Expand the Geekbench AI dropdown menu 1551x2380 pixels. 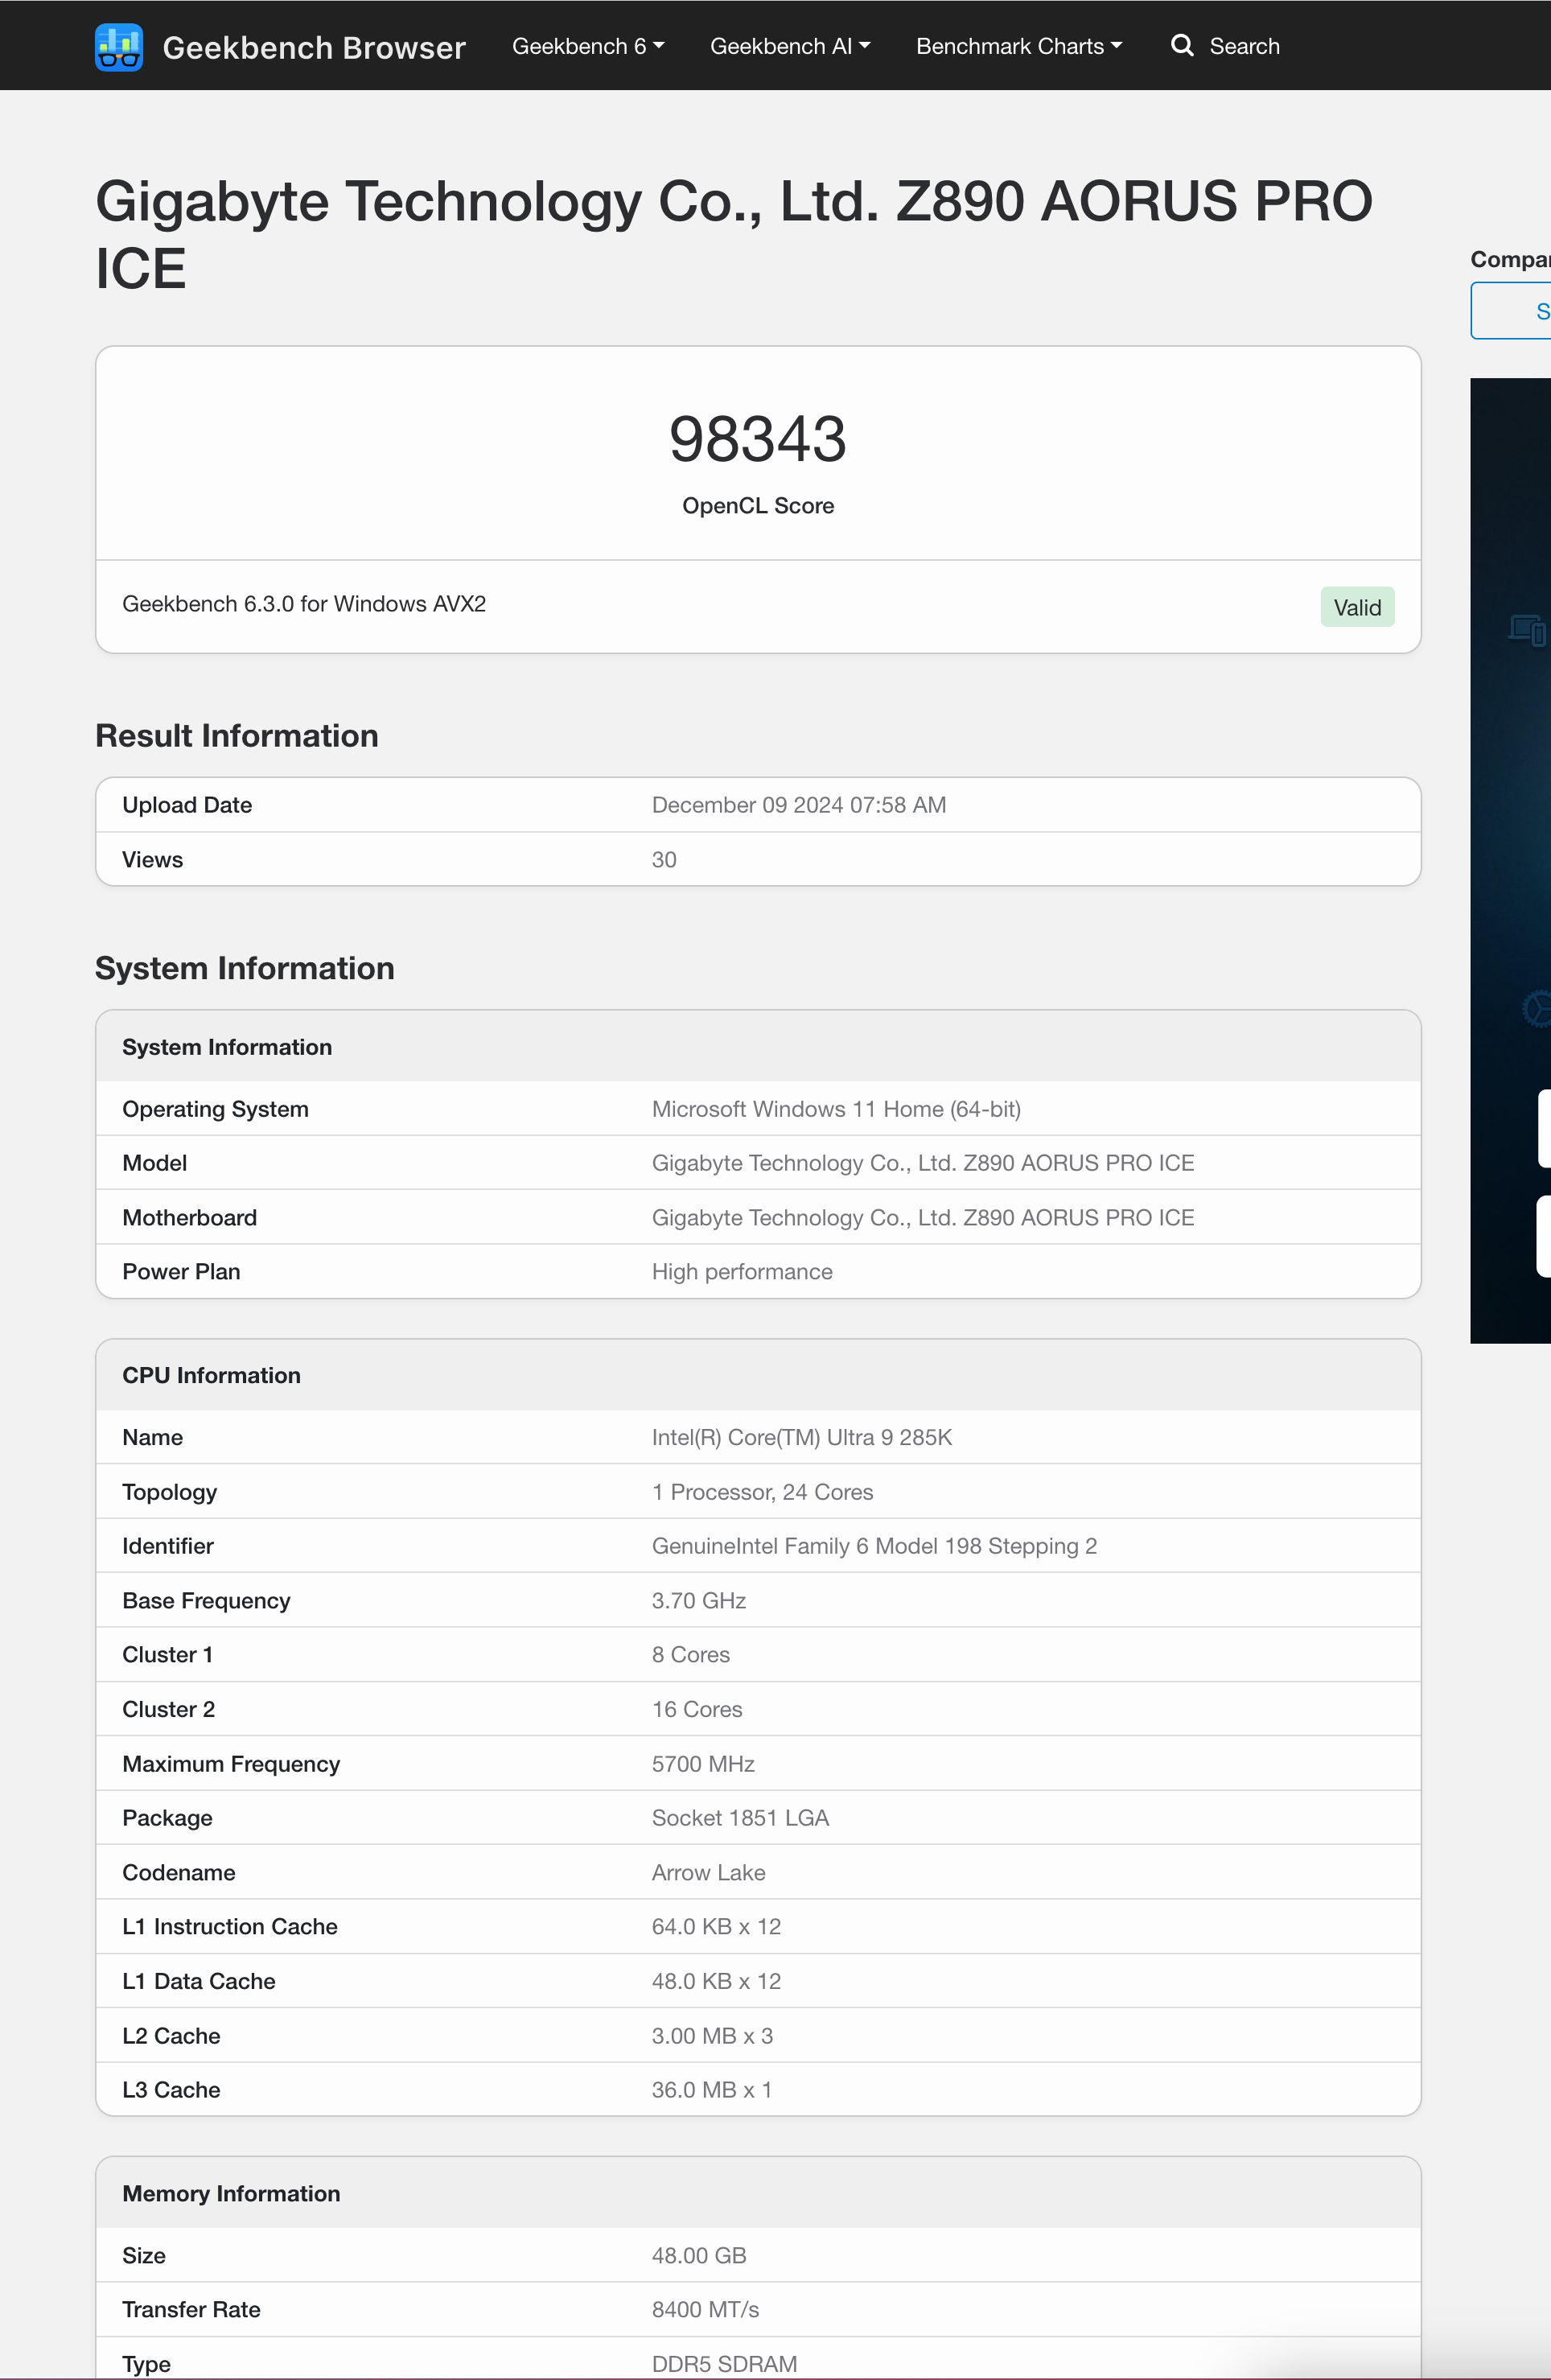(790, 46)
